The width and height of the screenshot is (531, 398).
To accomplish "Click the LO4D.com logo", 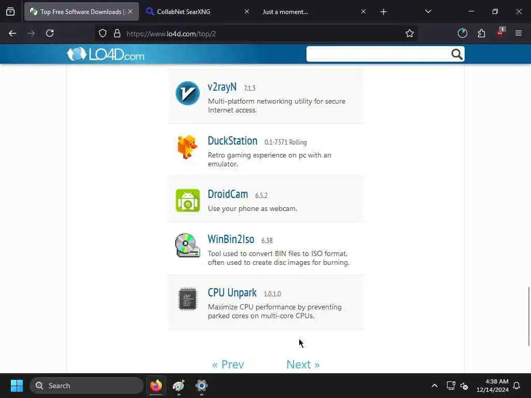I will point(106,54).
